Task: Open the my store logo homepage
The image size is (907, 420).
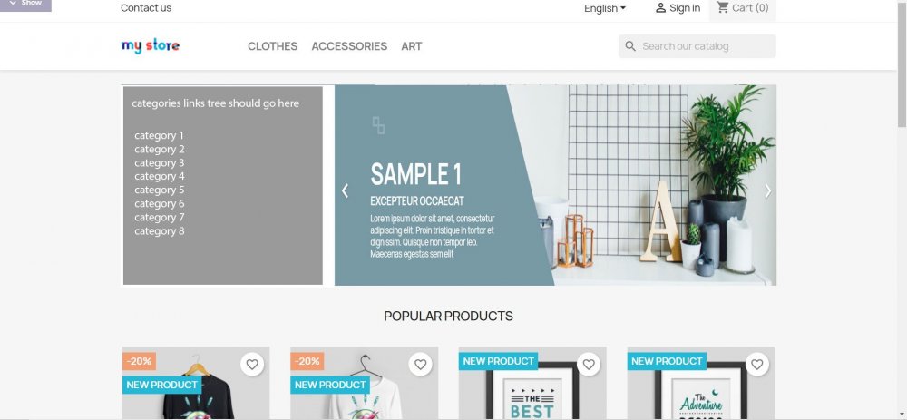Action: point(151,45)
